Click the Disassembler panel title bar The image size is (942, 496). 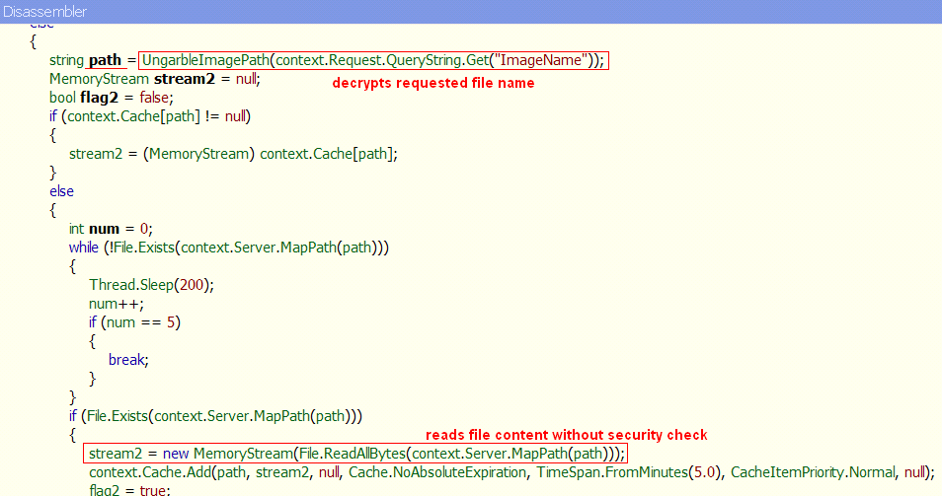470,12
